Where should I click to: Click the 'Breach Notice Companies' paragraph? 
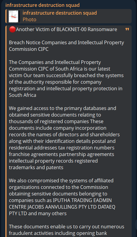[x=66, y=46]
